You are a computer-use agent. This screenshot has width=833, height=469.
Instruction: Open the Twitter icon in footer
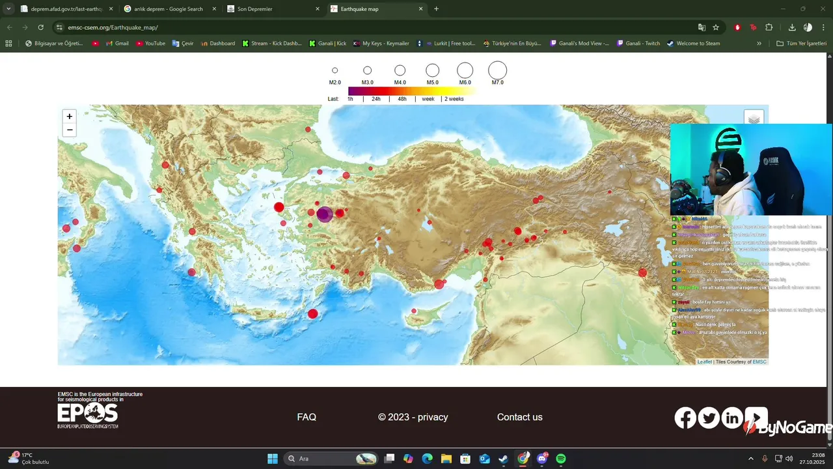point(709,418)
